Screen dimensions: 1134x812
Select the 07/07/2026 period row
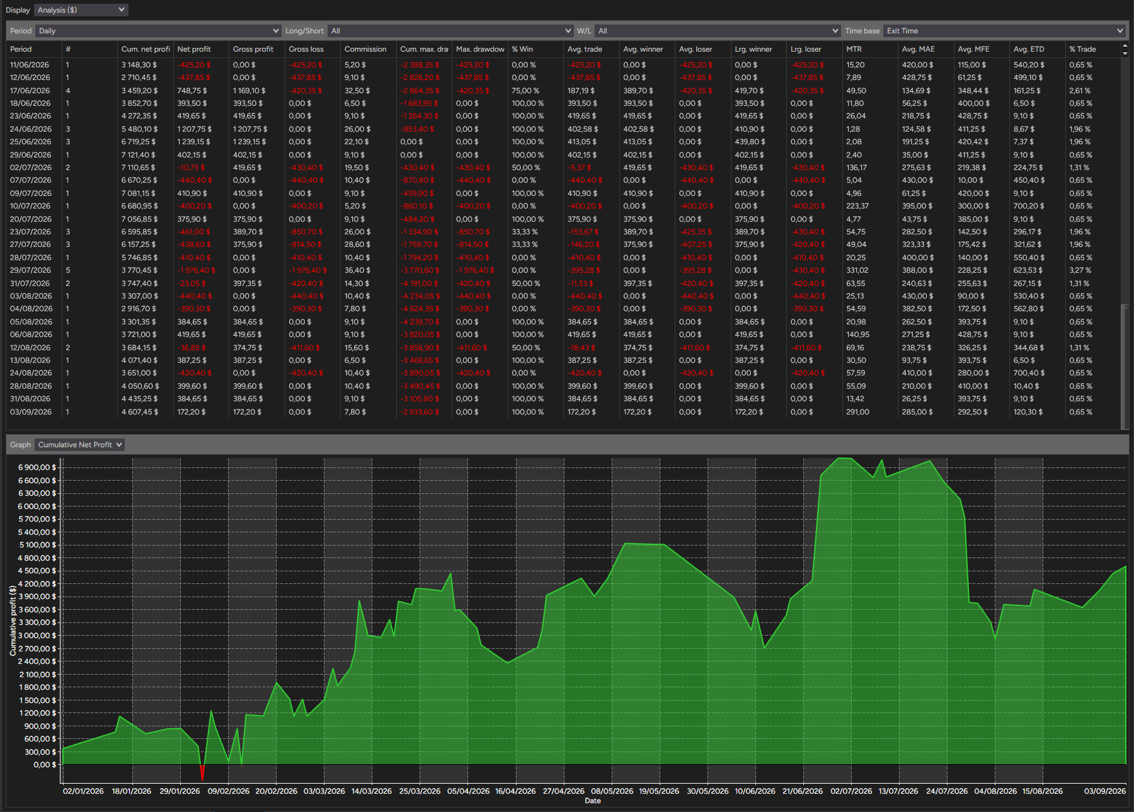pos(564,180)
